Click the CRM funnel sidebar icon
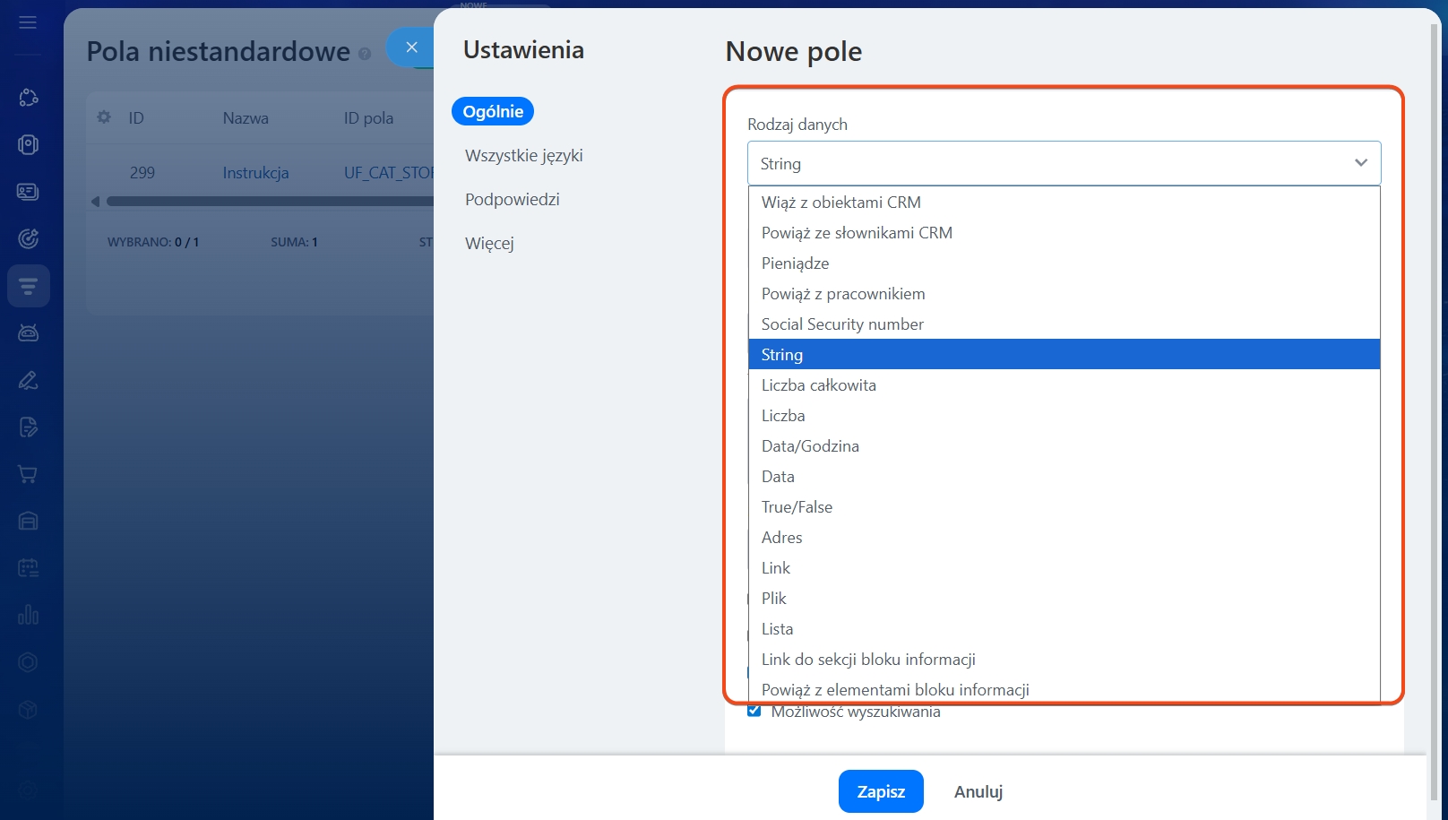 (x=28, y=287)
